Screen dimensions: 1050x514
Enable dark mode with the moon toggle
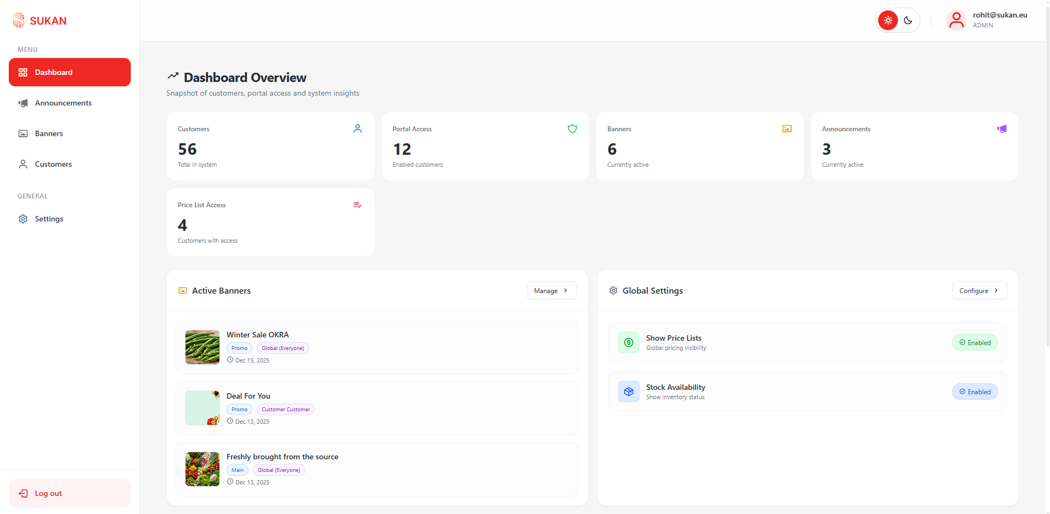pyautogui.click(x=908, y=20)
